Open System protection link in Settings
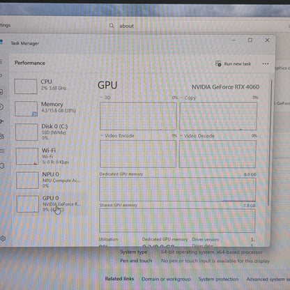This screenshot has height=290, width=290. [x=218, y=279]
